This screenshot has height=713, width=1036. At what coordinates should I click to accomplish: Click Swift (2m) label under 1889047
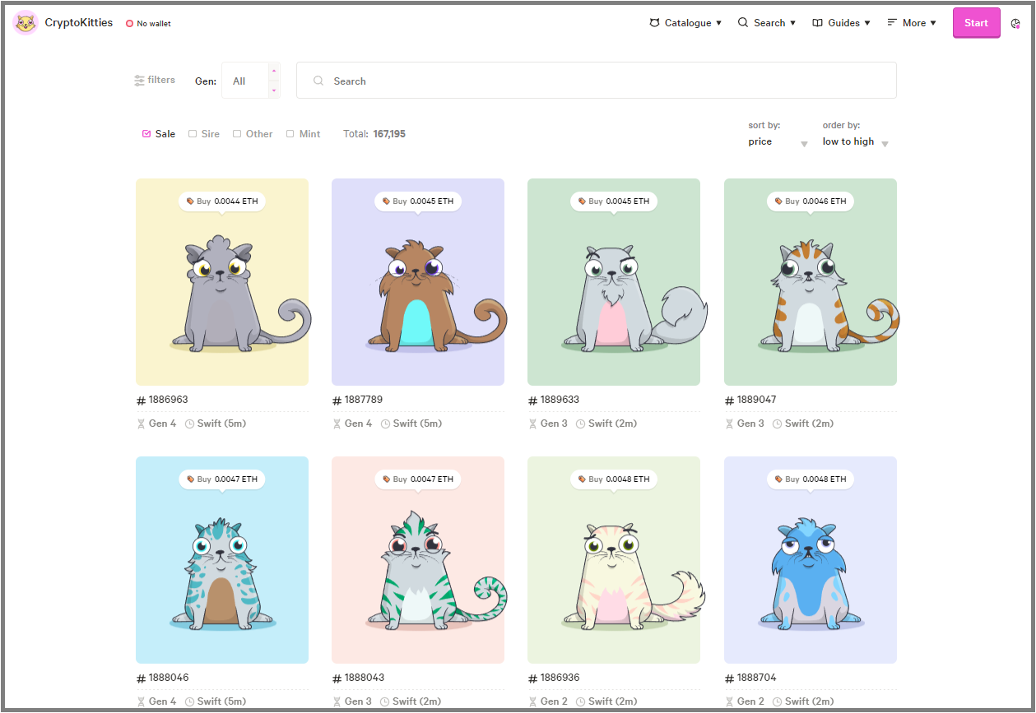click(x=809, y=424)
